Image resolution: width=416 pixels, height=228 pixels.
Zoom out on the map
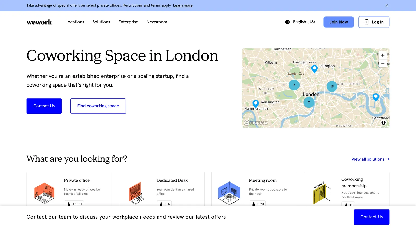(x=383, y=63)
